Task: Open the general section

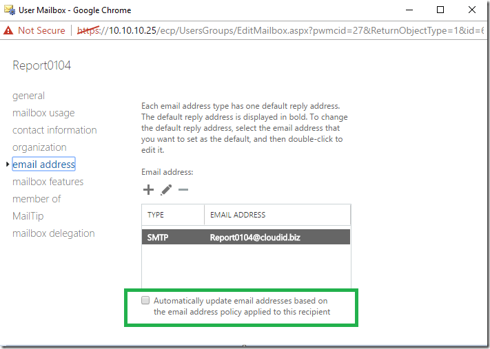Action: (x=28, y=96)
